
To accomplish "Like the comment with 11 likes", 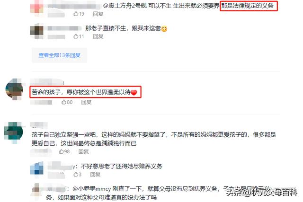I will click(x=79, y=36).
